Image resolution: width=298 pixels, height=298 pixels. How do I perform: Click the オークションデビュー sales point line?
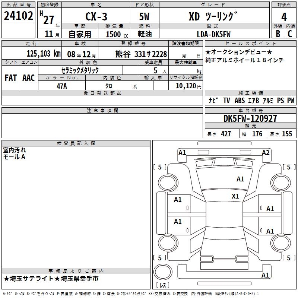click(239, 52)
